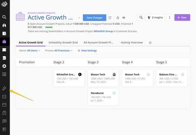Image resolution: width=196 pixels, height=135 pixels.
Task: Click Whitefish Gro... card owner avatar
Action: coord(80,74)
